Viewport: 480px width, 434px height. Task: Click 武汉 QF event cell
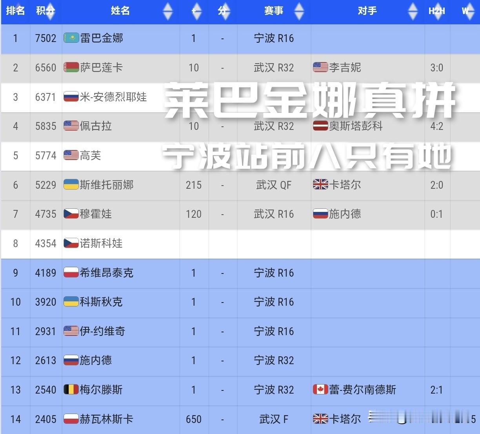coord(274,185)
